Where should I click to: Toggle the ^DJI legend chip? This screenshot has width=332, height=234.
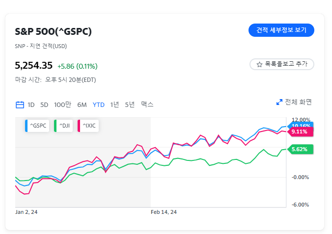(63, 126)
